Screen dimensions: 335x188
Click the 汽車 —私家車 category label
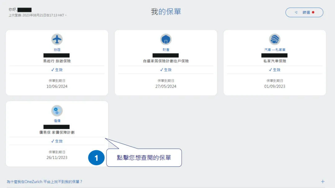tap(275, 49)
